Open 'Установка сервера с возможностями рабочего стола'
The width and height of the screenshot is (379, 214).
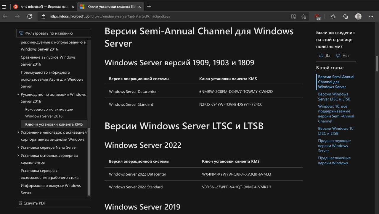[x=49, y=174]
